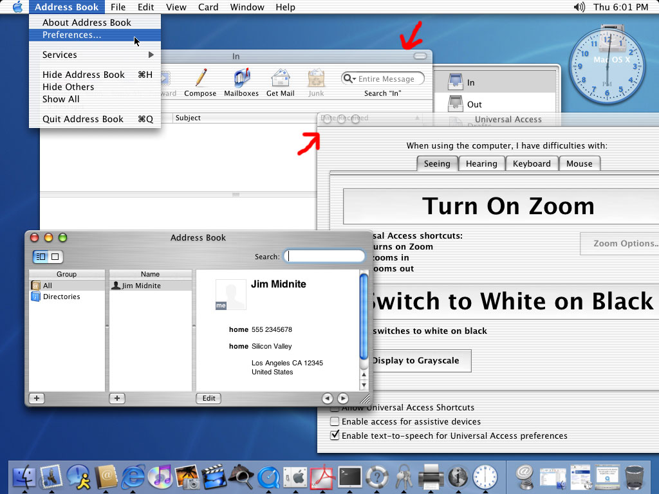Launch Mail from the Dock stamp icon
Image resolution: width=659 pixels, height=494 pixels.
[x=51, y=477]
